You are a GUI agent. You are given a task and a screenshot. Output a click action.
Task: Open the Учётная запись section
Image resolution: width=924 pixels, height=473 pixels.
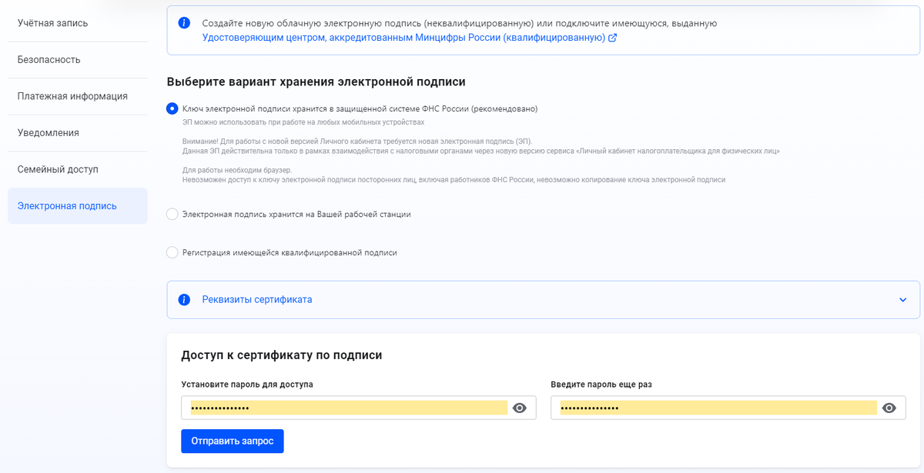pos(53,22)
